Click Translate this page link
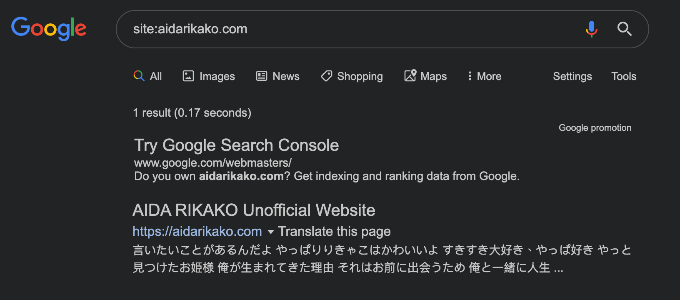This screenshot has height=300, width=680. 334,231
